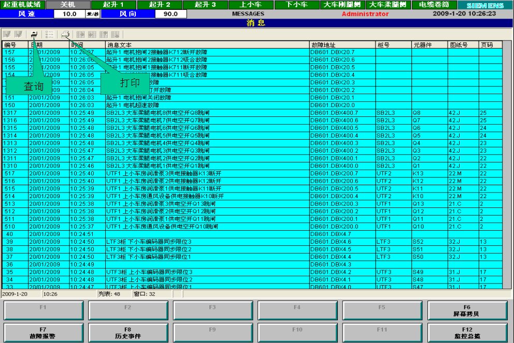The height and width of the screenshot is (343, 514).
Task: Switch to the 上小车 tab
Action: click(x=251, y=5)
